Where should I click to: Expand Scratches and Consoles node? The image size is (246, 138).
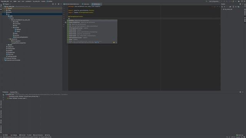coord(3,60)
